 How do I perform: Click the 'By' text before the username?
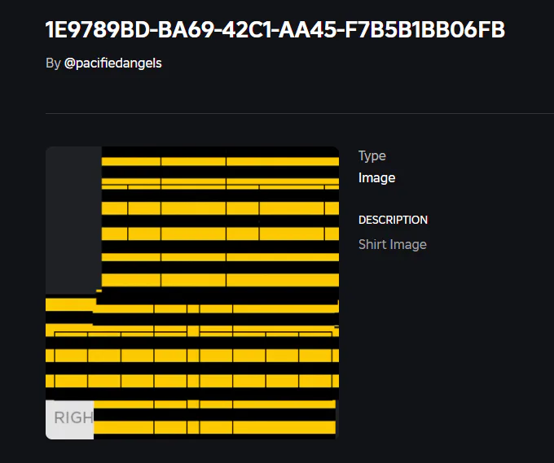53,63
